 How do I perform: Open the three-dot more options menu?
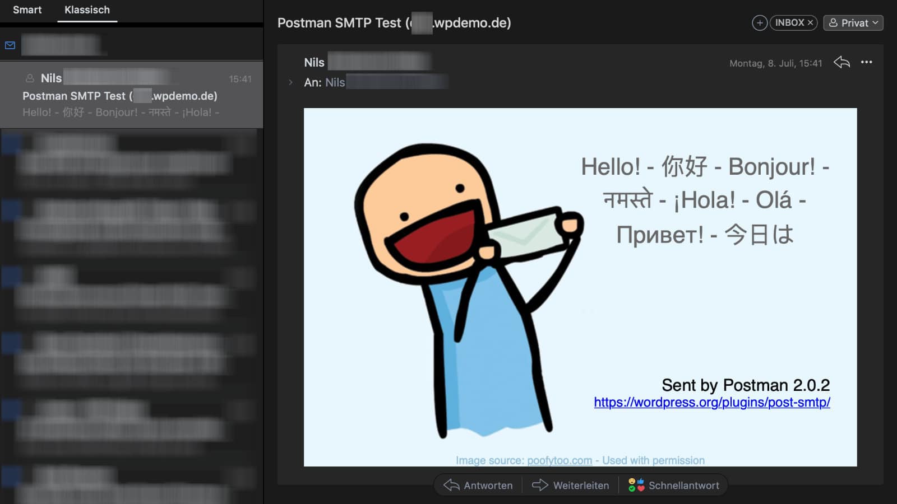866,62
